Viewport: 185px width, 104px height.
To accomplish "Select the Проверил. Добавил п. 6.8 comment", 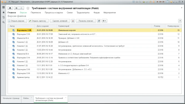I will [69, 38].
